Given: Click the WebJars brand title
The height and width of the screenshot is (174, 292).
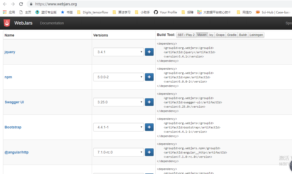Looking at the screenshot, I should (24, 23).
